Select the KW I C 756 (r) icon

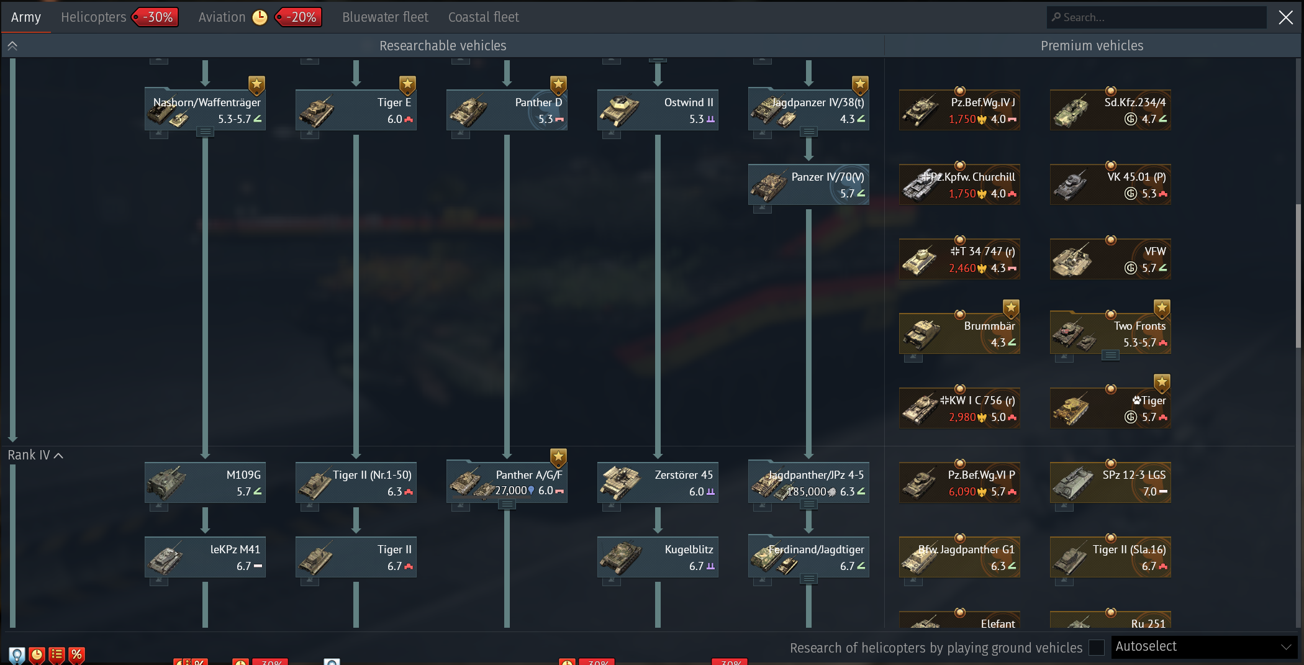(920, 410)
